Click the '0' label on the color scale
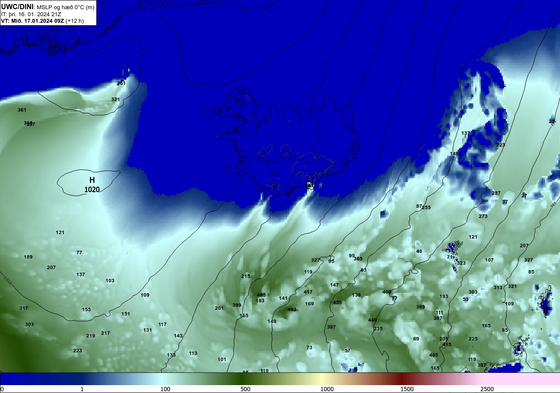The image size is (560, 393). click(2, 389)
